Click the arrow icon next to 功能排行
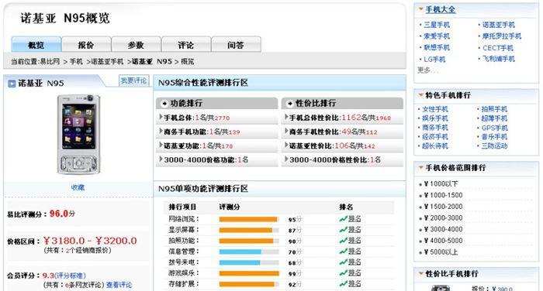543x291 pixels. pos(164,104)
